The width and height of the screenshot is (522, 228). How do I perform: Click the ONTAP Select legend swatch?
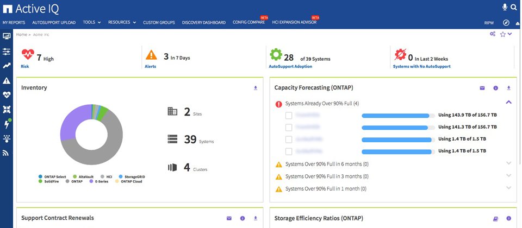[40, 176]
